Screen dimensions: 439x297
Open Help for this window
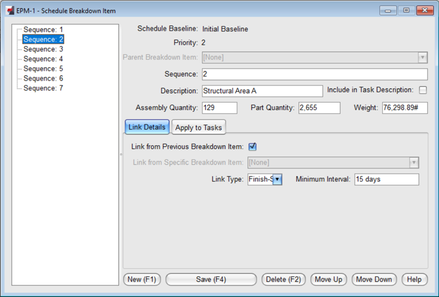point(415,279)
